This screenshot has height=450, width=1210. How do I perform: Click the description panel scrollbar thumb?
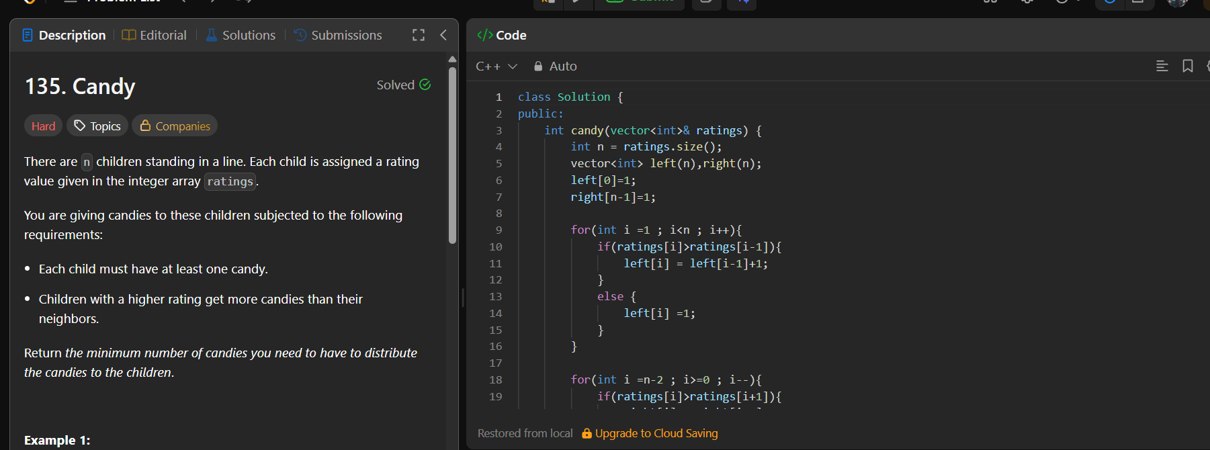click(452, 154)
